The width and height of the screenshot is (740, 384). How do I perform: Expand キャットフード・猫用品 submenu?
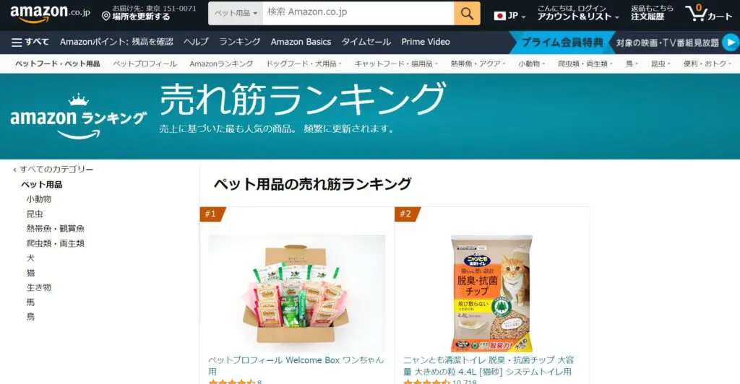pos(397,64)
